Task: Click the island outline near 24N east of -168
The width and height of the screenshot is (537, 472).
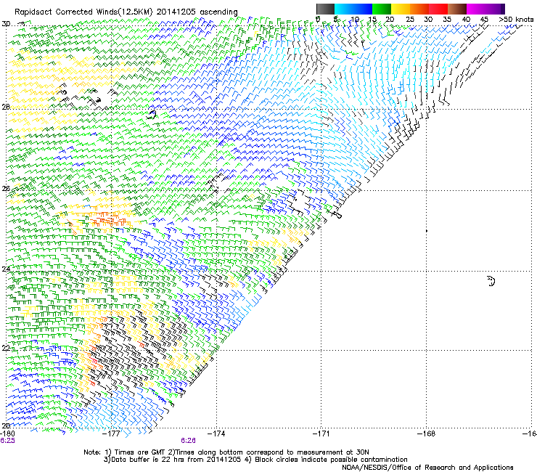Action: (x=491, y=281)
